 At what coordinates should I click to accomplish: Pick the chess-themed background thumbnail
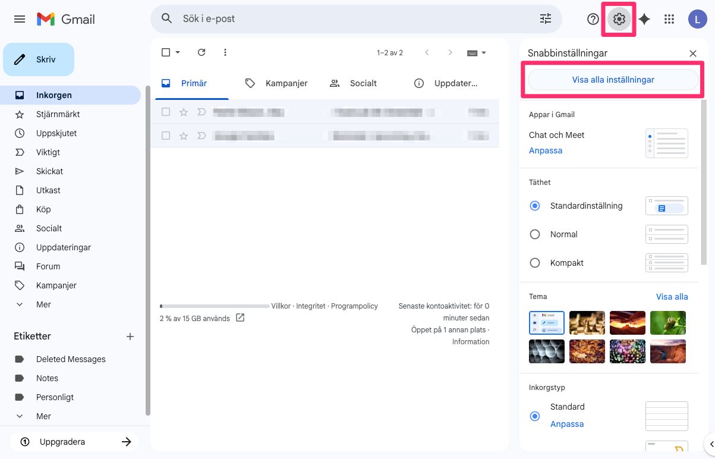tap(587, 323)
